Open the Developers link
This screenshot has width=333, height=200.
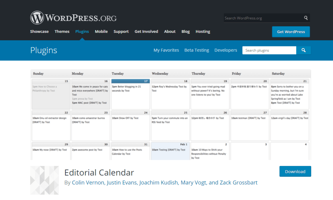226,50
